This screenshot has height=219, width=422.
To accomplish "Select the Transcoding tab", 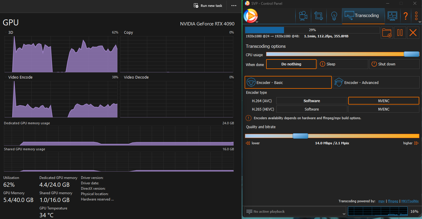I will tap(363, 16).
